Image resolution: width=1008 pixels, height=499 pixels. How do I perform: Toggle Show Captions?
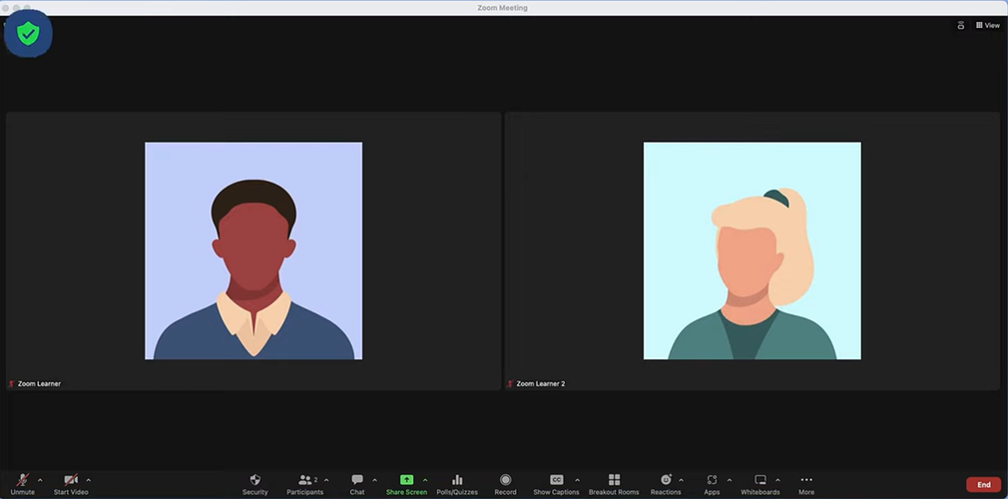point(556,481)
